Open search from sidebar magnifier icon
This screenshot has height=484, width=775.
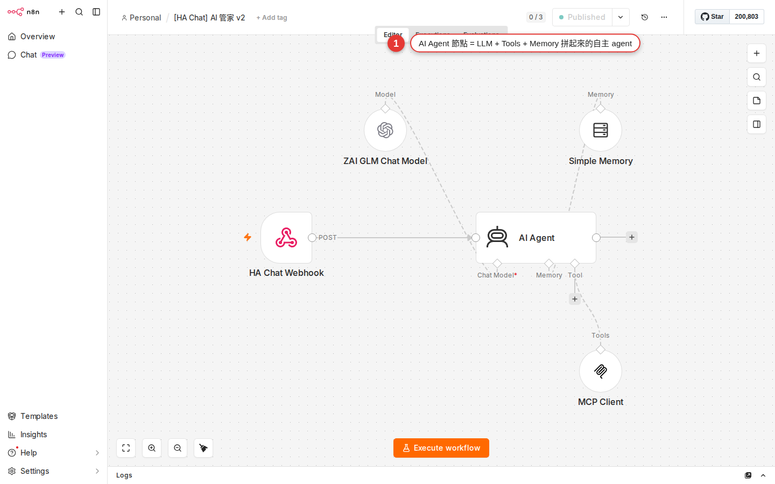click(x=79, y=12)
